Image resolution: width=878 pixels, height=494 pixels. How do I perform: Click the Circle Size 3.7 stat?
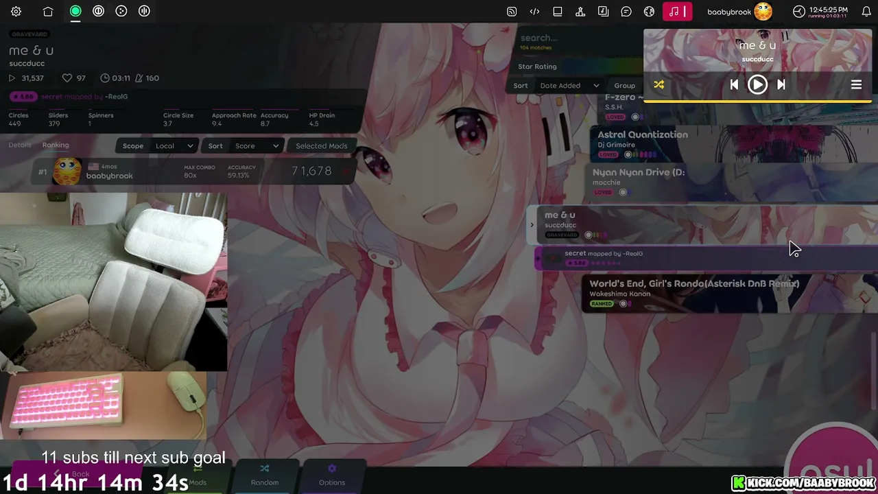tap(178, 119)
